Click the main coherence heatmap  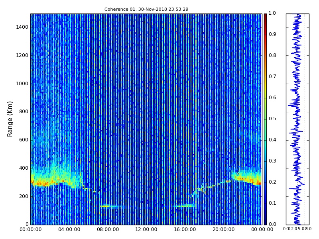pos(146,119)
